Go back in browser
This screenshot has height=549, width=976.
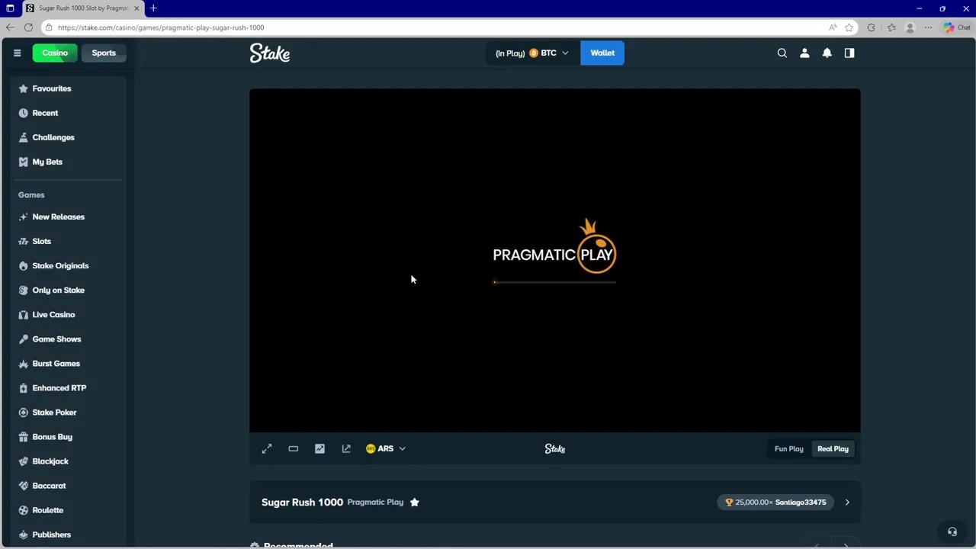[x=9, y=27]
